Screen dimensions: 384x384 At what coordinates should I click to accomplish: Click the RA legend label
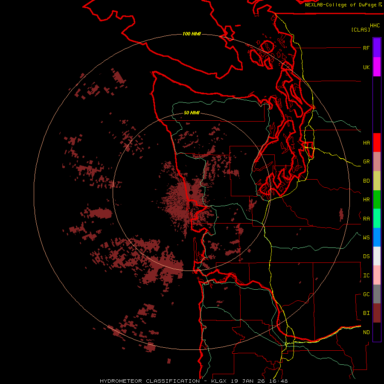[x=366, y=219]
